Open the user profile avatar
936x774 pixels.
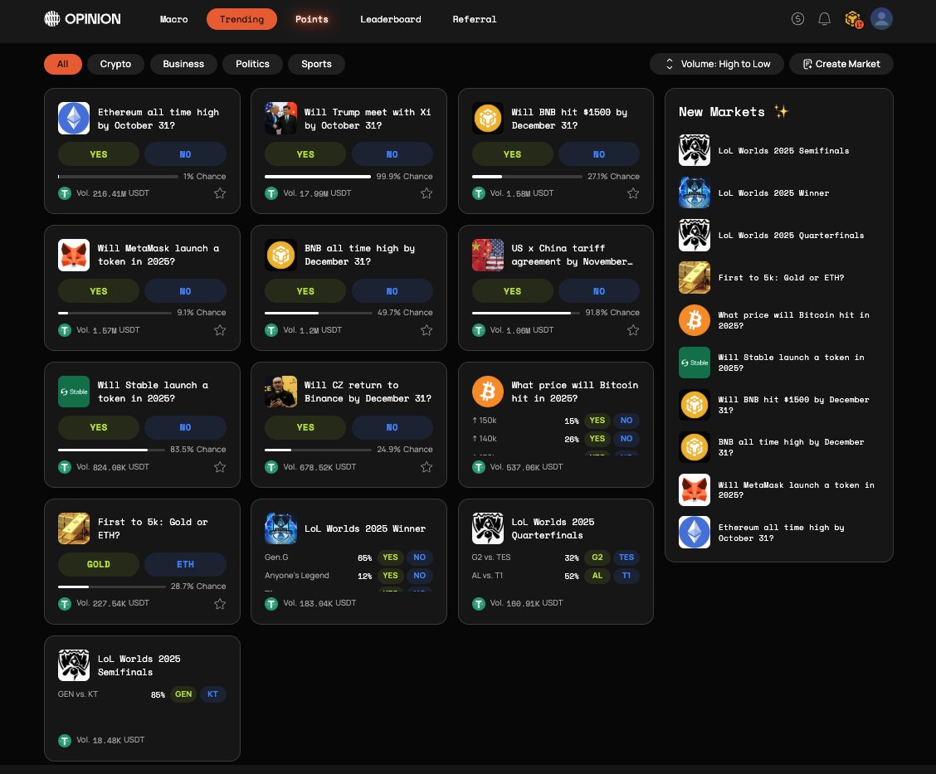coord(881,18)
